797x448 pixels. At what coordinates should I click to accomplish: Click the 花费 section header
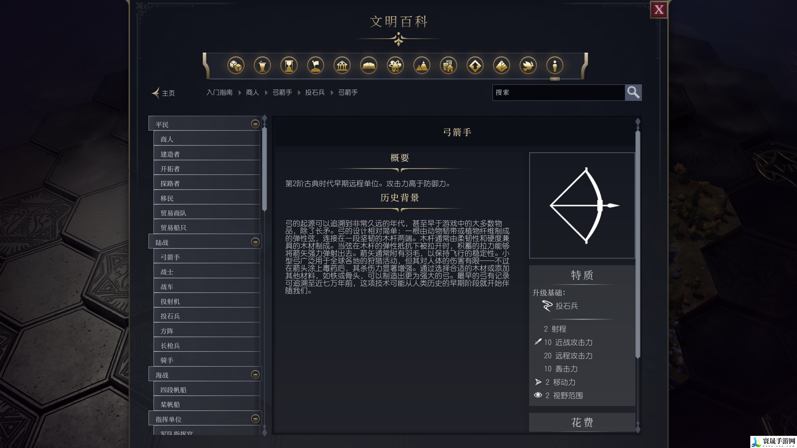582,422
